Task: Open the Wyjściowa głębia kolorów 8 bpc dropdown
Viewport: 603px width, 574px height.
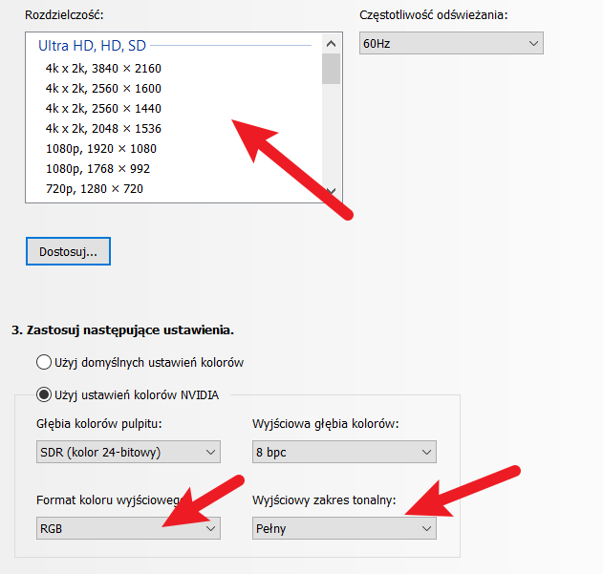Action: pyautogui.click(x=343, y=452)
